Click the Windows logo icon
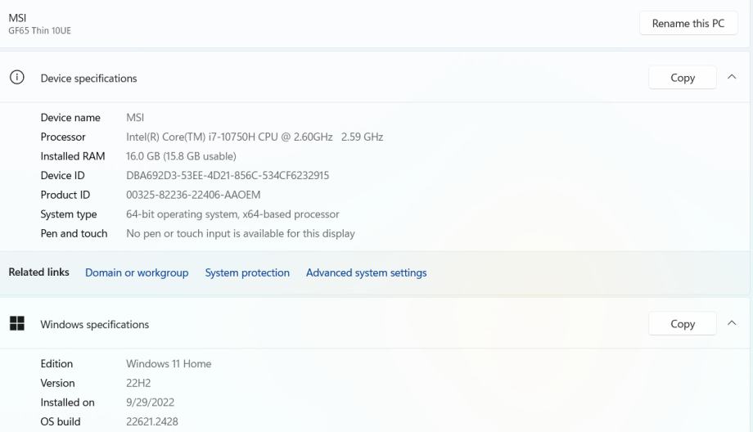The height and width of the screenshot is (432, 753). [16, 324]
